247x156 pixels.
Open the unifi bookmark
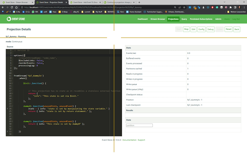pos(44,12)
